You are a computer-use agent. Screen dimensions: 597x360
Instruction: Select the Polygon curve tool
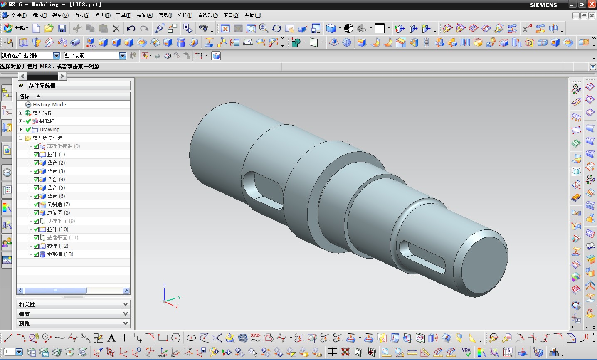click(x=176, y=338)
